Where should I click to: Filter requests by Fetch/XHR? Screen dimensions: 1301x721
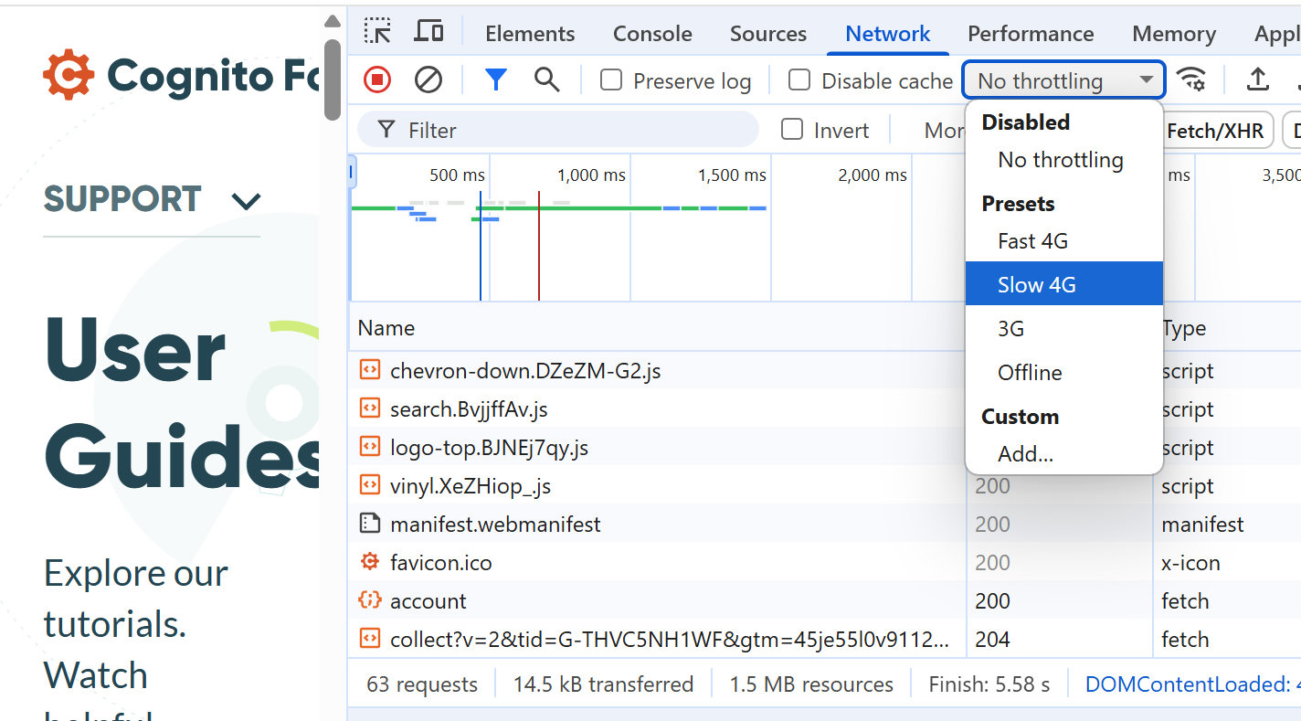1216,130
